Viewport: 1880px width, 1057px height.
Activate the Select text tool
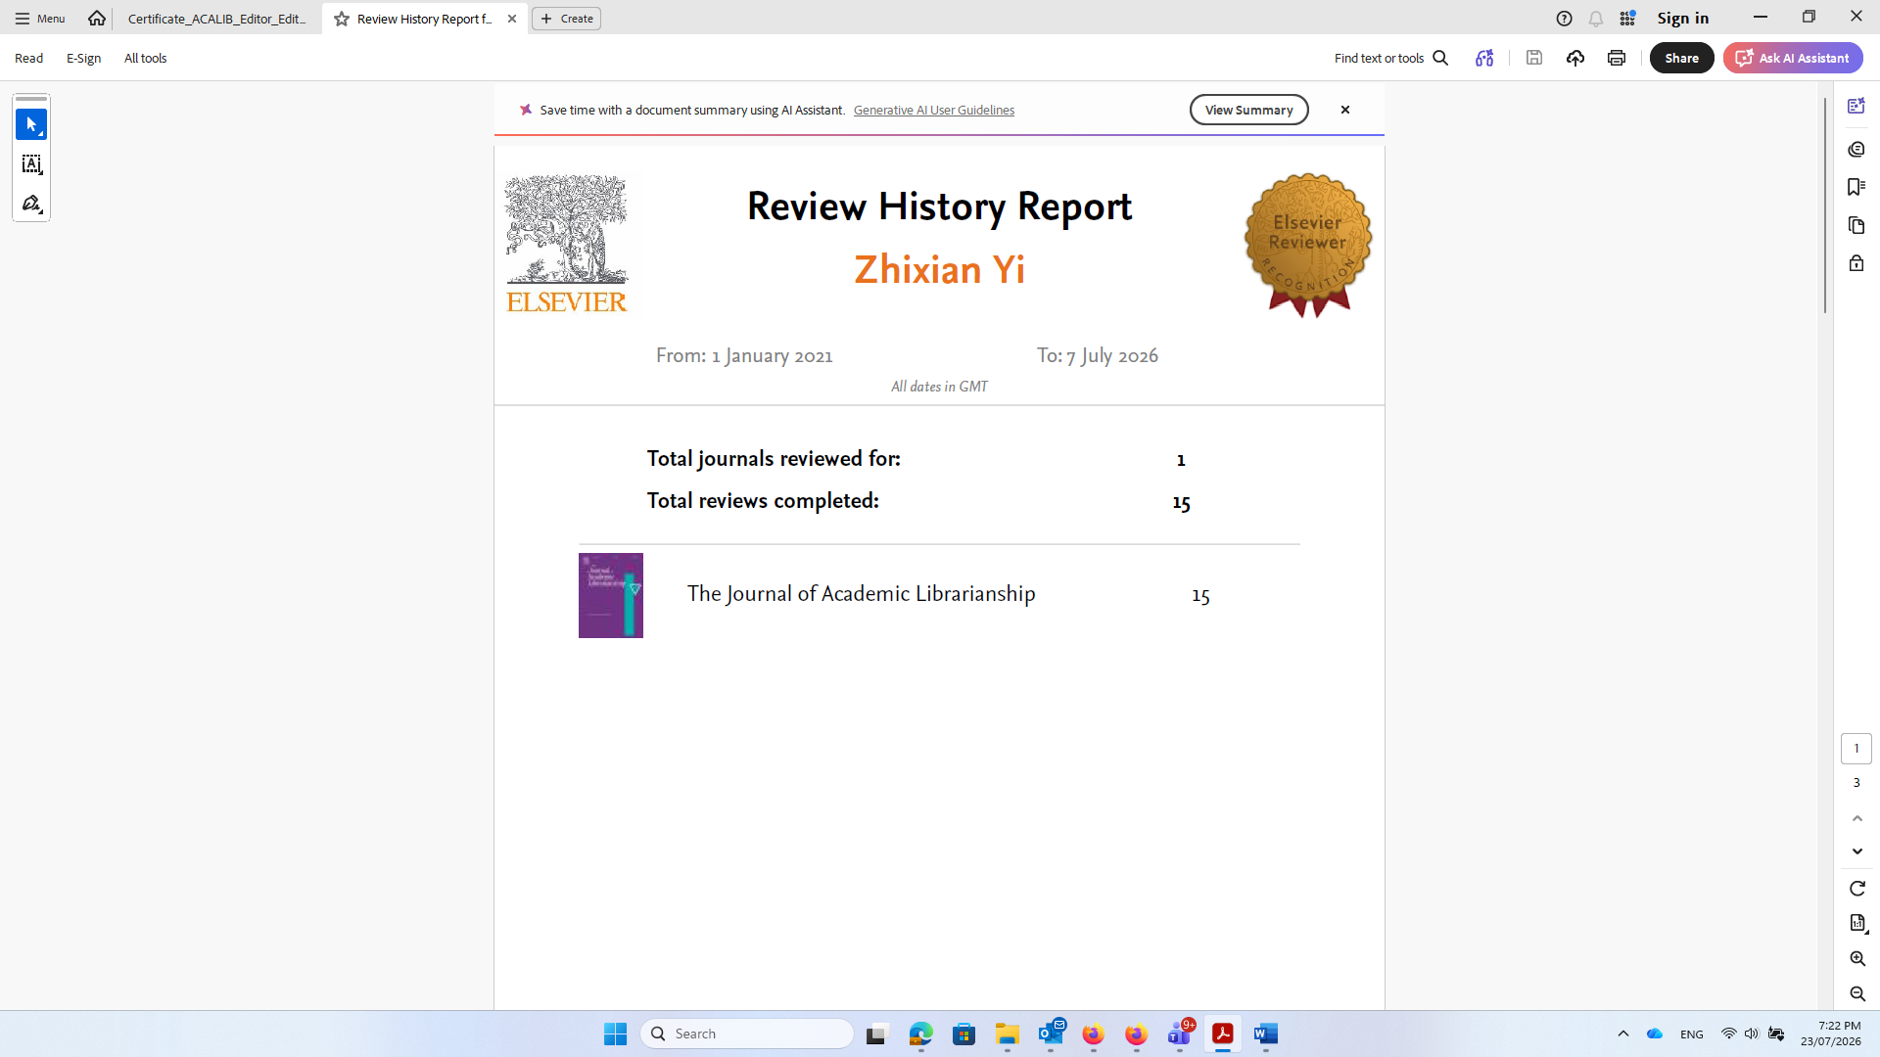tap(31, 164)
